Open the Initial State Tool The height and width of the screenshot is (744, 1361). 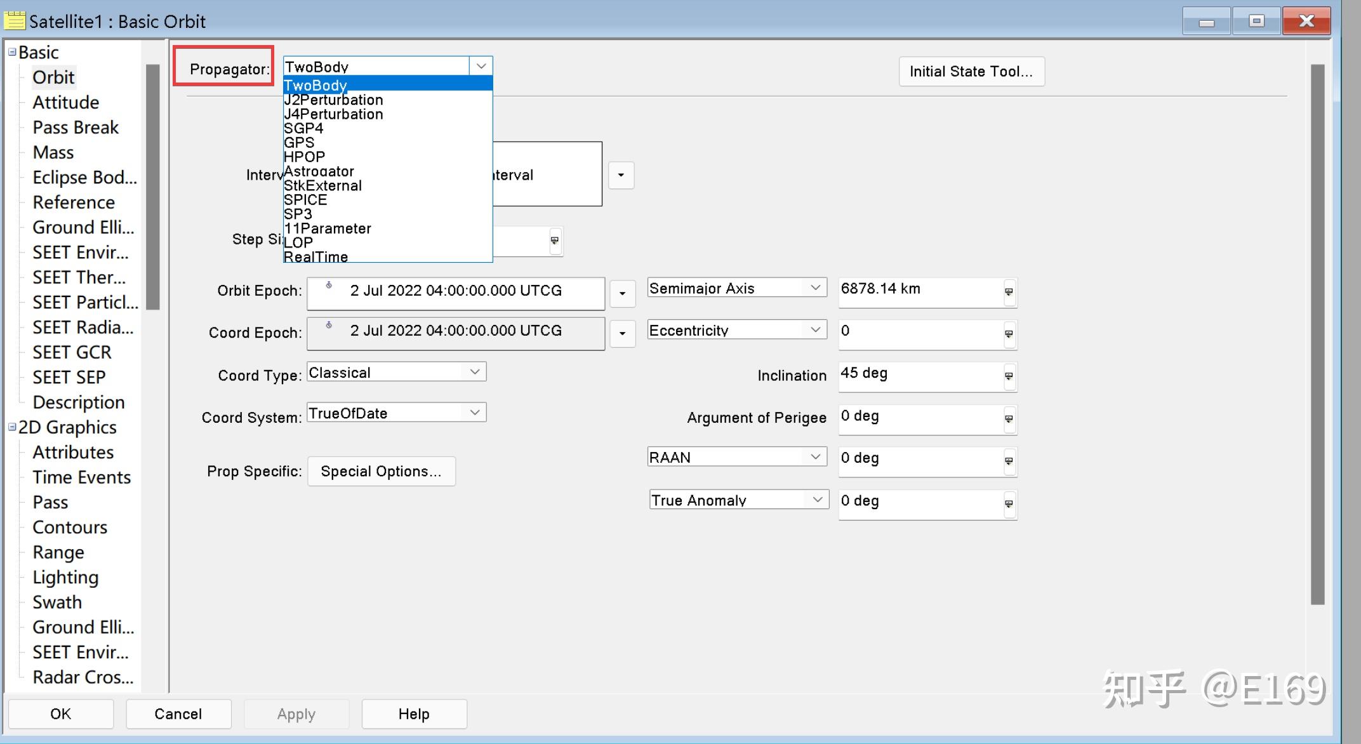coord(971,72)
